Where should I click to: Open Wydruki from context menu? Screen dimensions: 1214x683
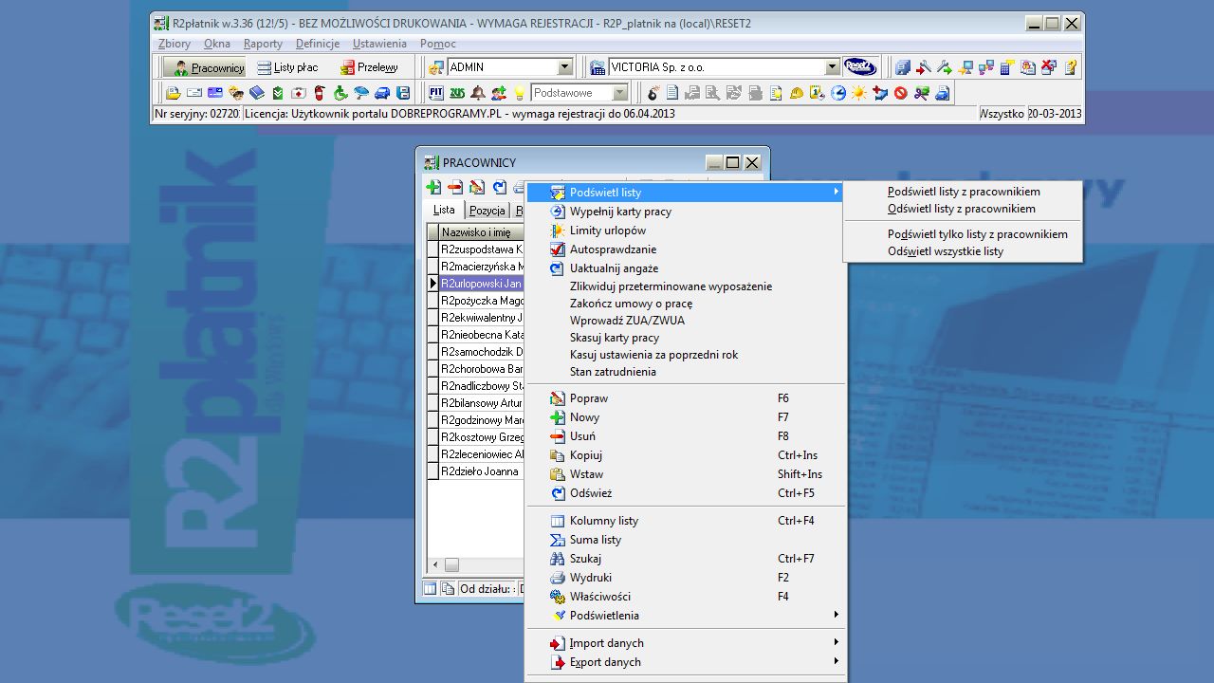tap(686, 578)
